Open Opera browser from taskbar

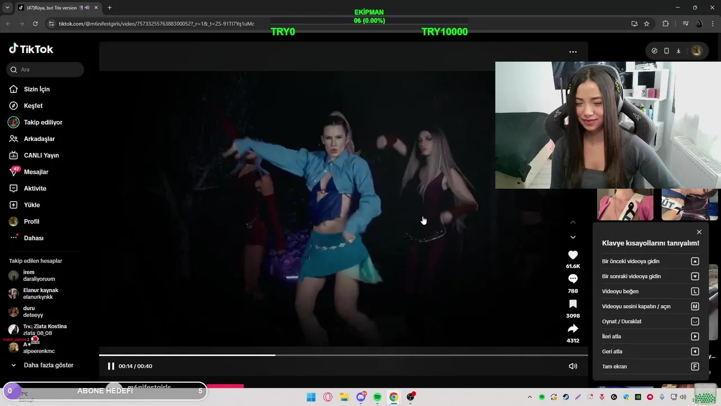click(328, 397)
